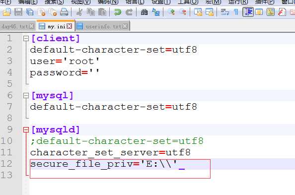295x195 pixels.
Task: Toggle synchronized horizontal scrolling icon
Action: point(210,12)
